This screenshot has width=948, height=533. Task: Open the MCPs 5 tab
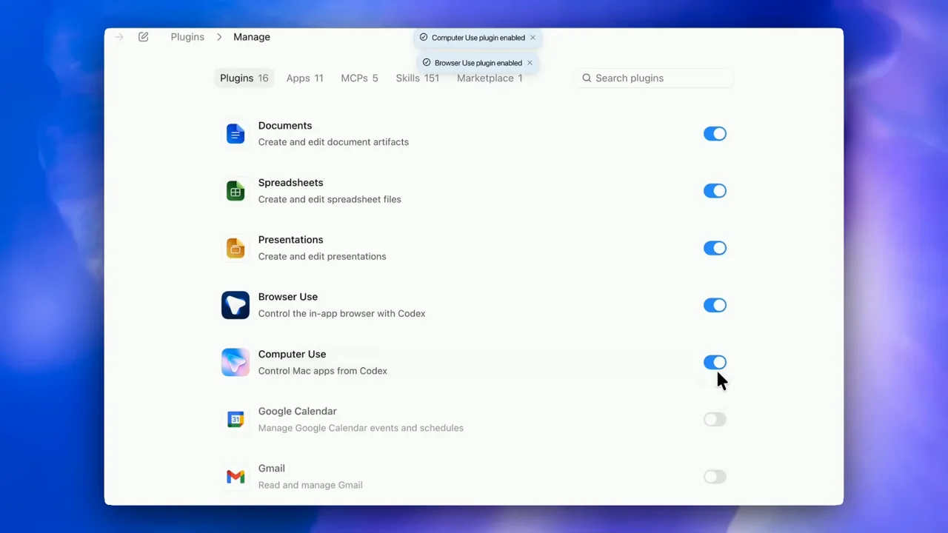[x=359, y=78]
